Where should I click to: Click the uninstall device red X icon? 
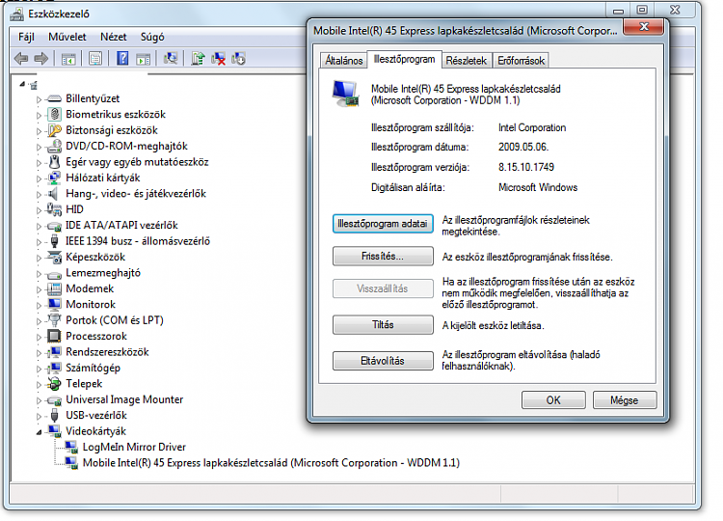coord(218,59)
